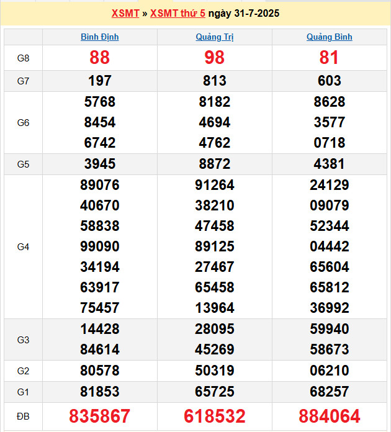Click the G8 result 88 for Bình Định

(x=100, y=58)
